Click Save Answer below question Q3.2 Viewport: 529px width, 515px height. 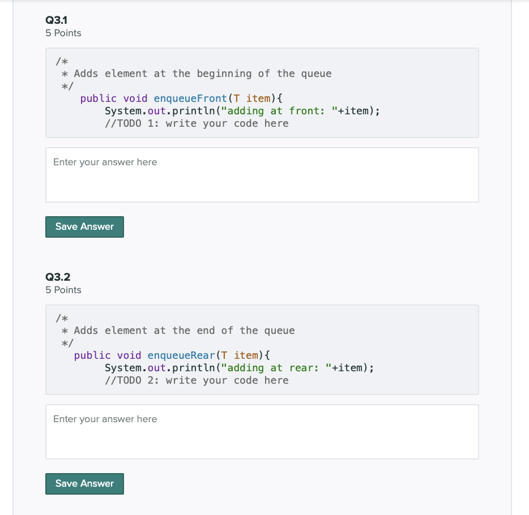[x=84, y=483]
